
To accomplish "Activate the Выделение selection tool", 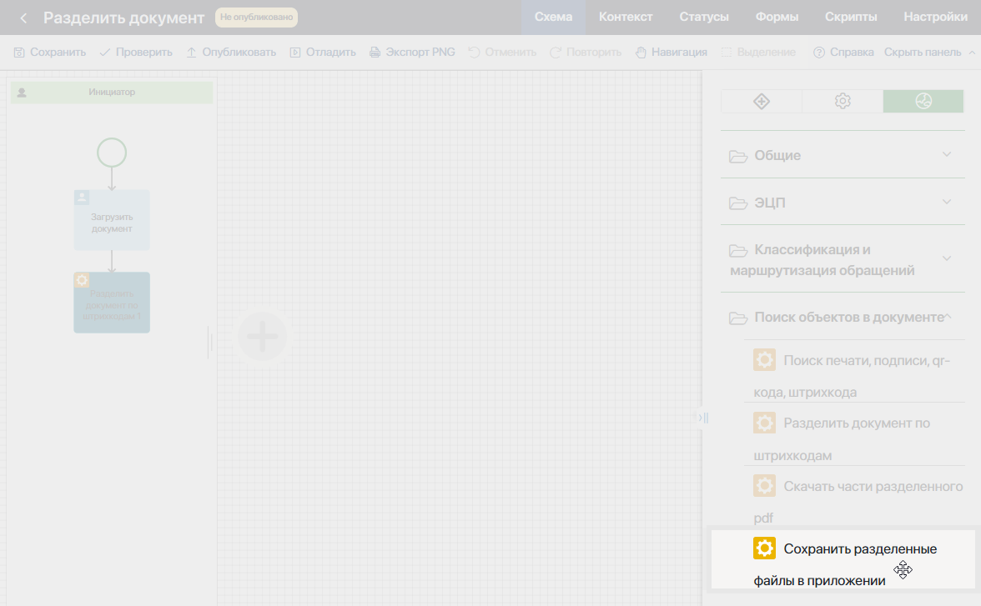I will [x=758, y=53].
